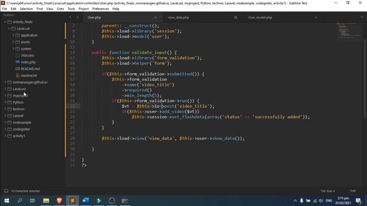Image resolution: width=367 pixels, height=206 pixels.
Task: Expand the codeigniter folder
Action: (x=5, y=129)
